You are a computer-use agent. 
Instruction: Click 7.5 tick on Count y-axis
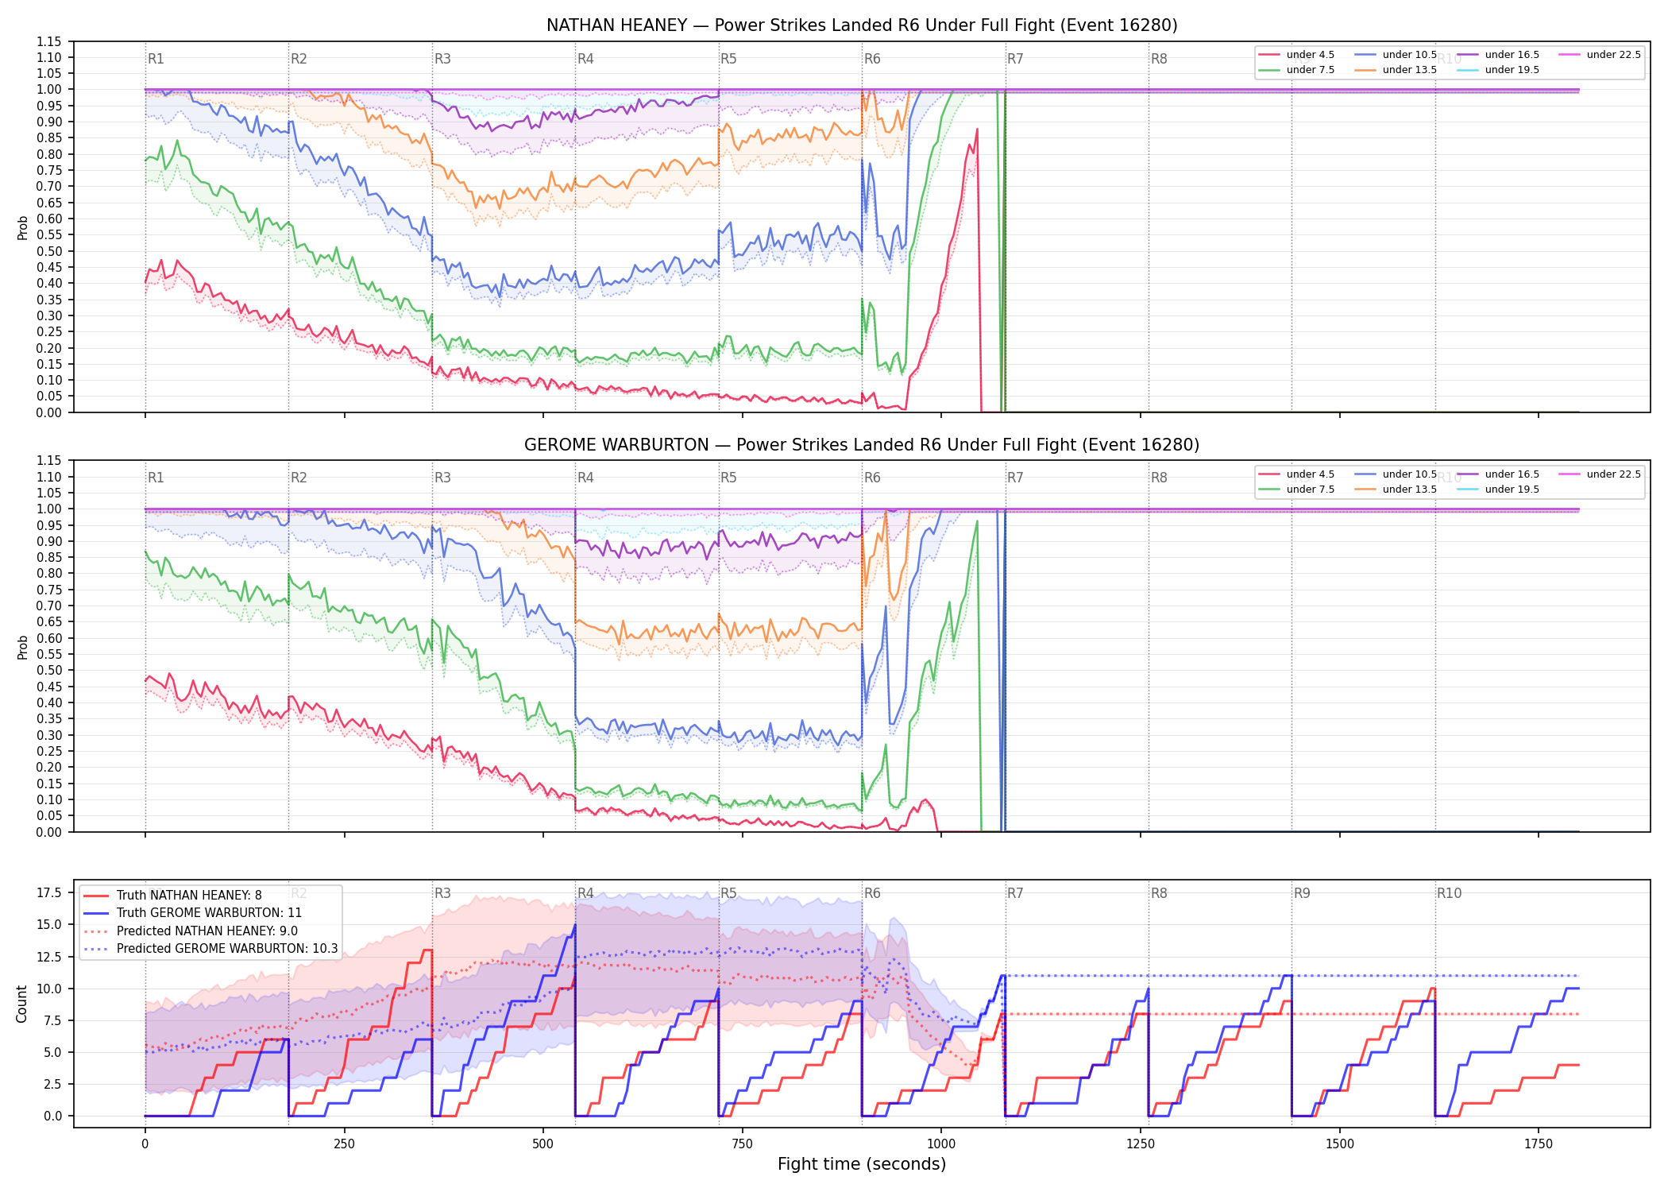click(x=52, y=1020)
